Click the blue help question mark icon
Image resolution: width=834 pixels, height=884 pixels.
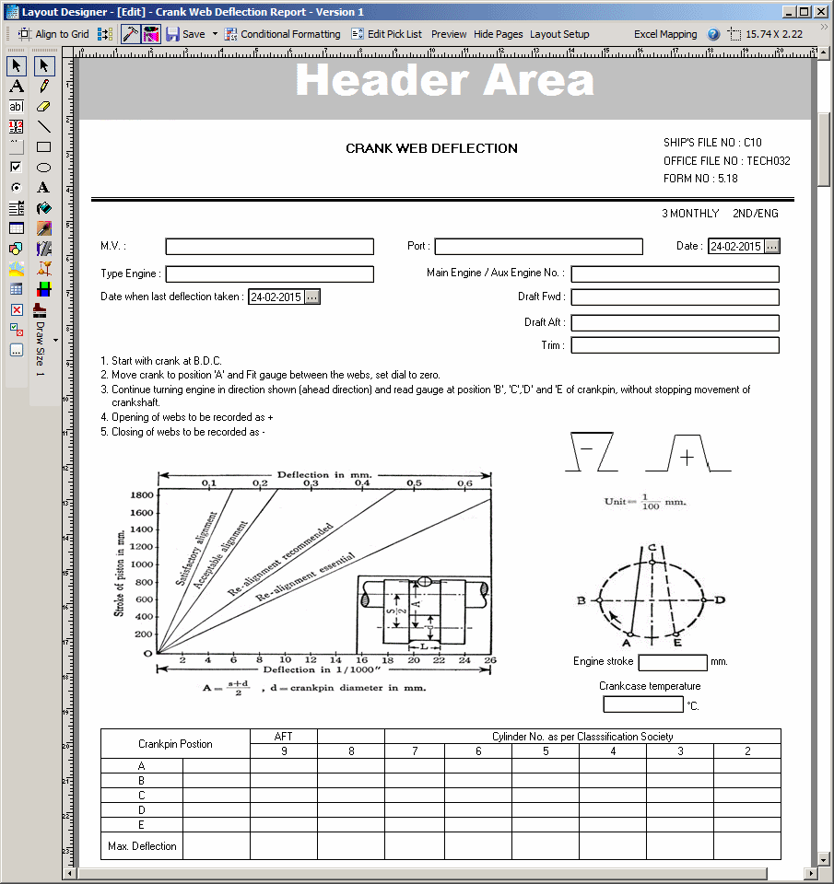(713, 34)
